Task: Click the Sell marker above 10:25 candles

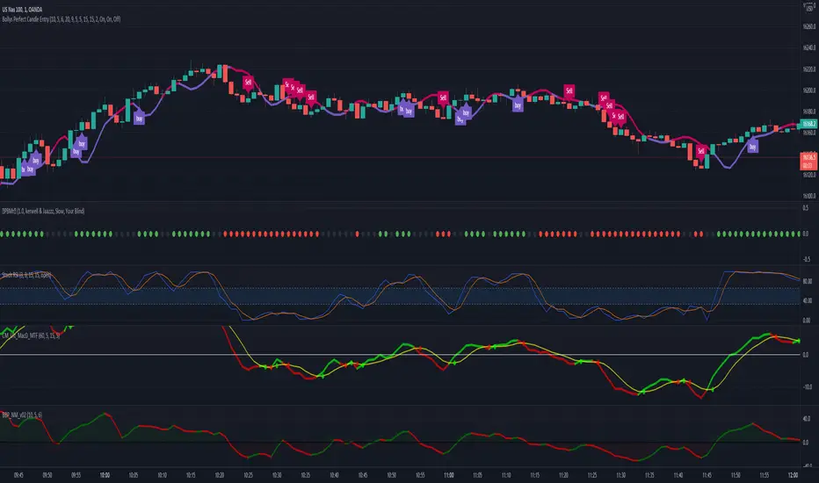Action: click(x=248, y=82)
